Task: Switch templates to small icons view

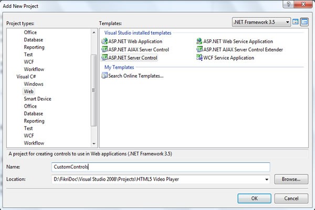Action: tap(304, 22)
